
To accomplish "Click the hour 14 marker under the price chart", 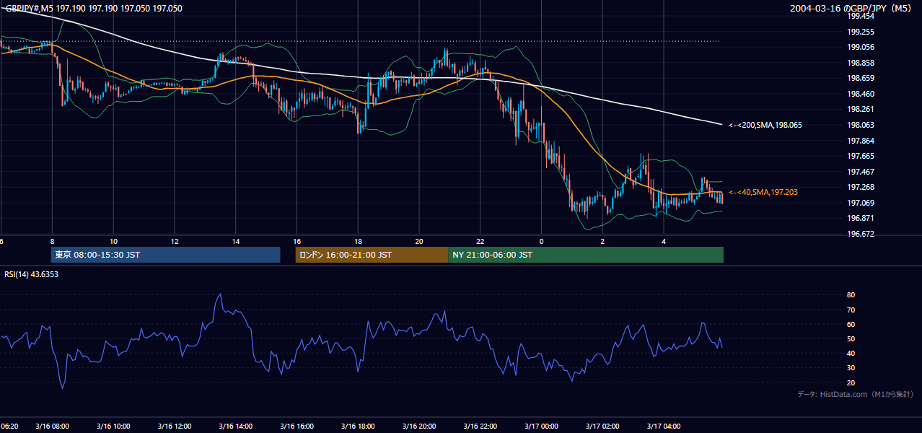I will click(x=235, y=240).
